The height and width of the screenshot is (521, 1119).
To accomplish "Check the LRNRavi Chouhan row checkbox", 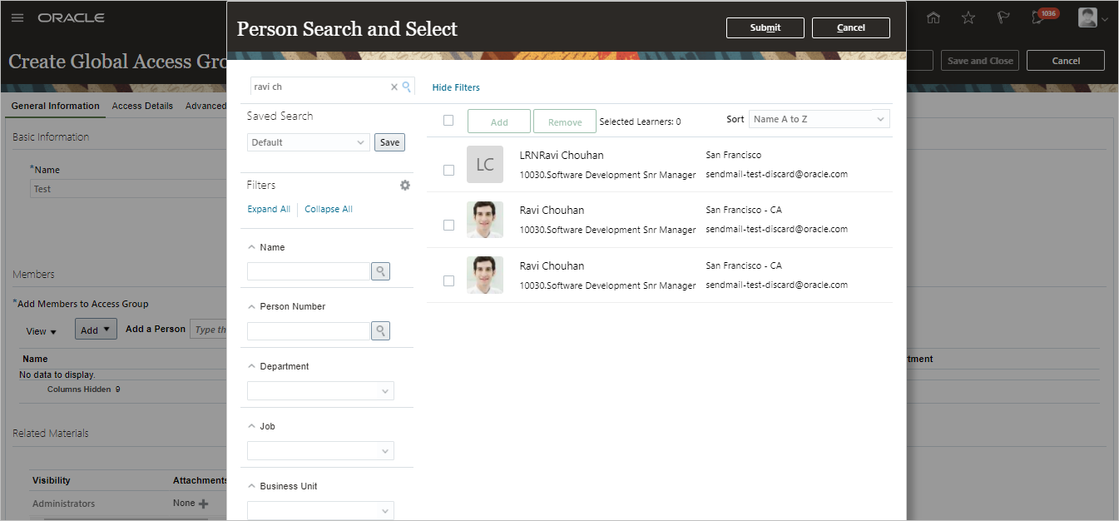I will coord(448,170).
